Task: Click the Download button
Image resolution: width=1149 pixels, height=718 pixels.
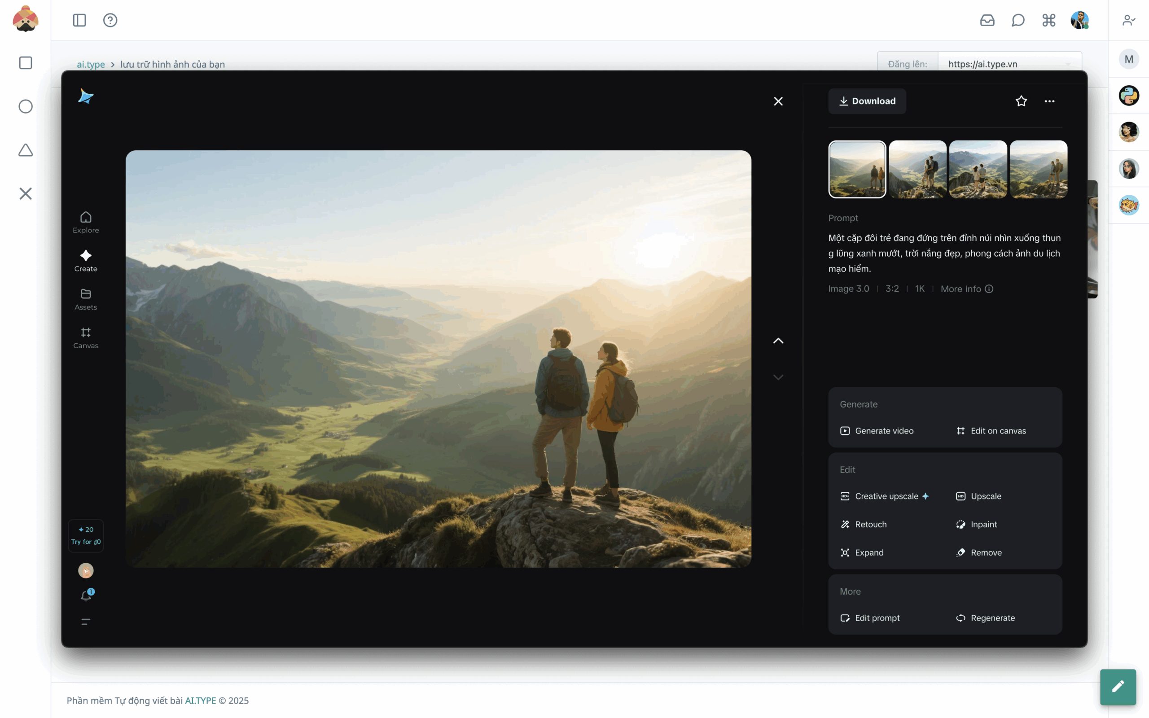Action: (x=867, y=101)
